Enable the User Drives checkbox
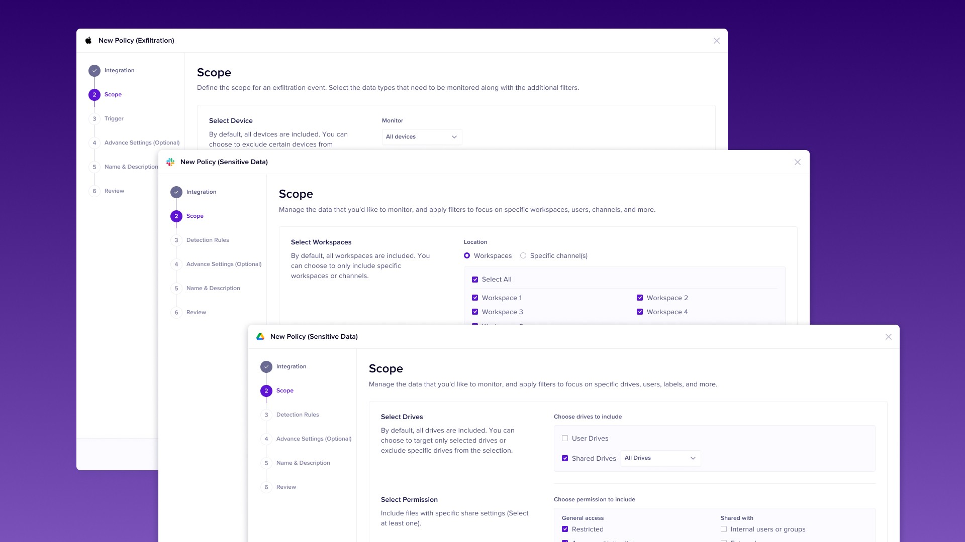This screenshot has width=965, height=542. pyautogui.click(x=565, y=439)
